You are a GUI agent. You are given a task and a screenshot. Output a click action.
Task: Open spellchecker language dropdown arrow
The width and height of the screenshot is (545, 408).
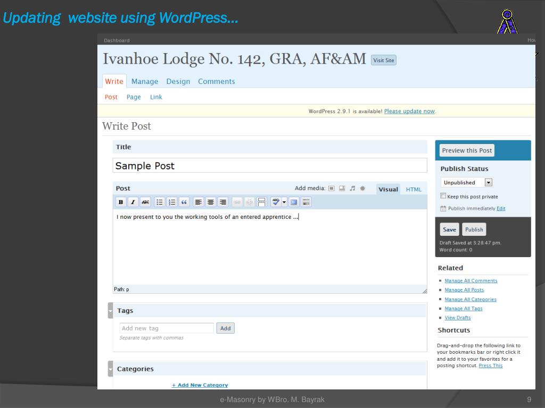tap(284, 202)
